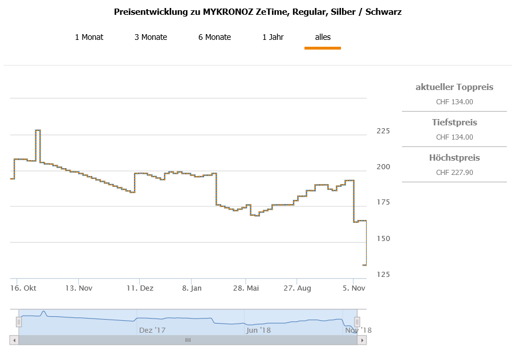Click the aktueller Toppreis heading
The width and height of the screenshot is (512, 351).
click(x=454, y=87)
